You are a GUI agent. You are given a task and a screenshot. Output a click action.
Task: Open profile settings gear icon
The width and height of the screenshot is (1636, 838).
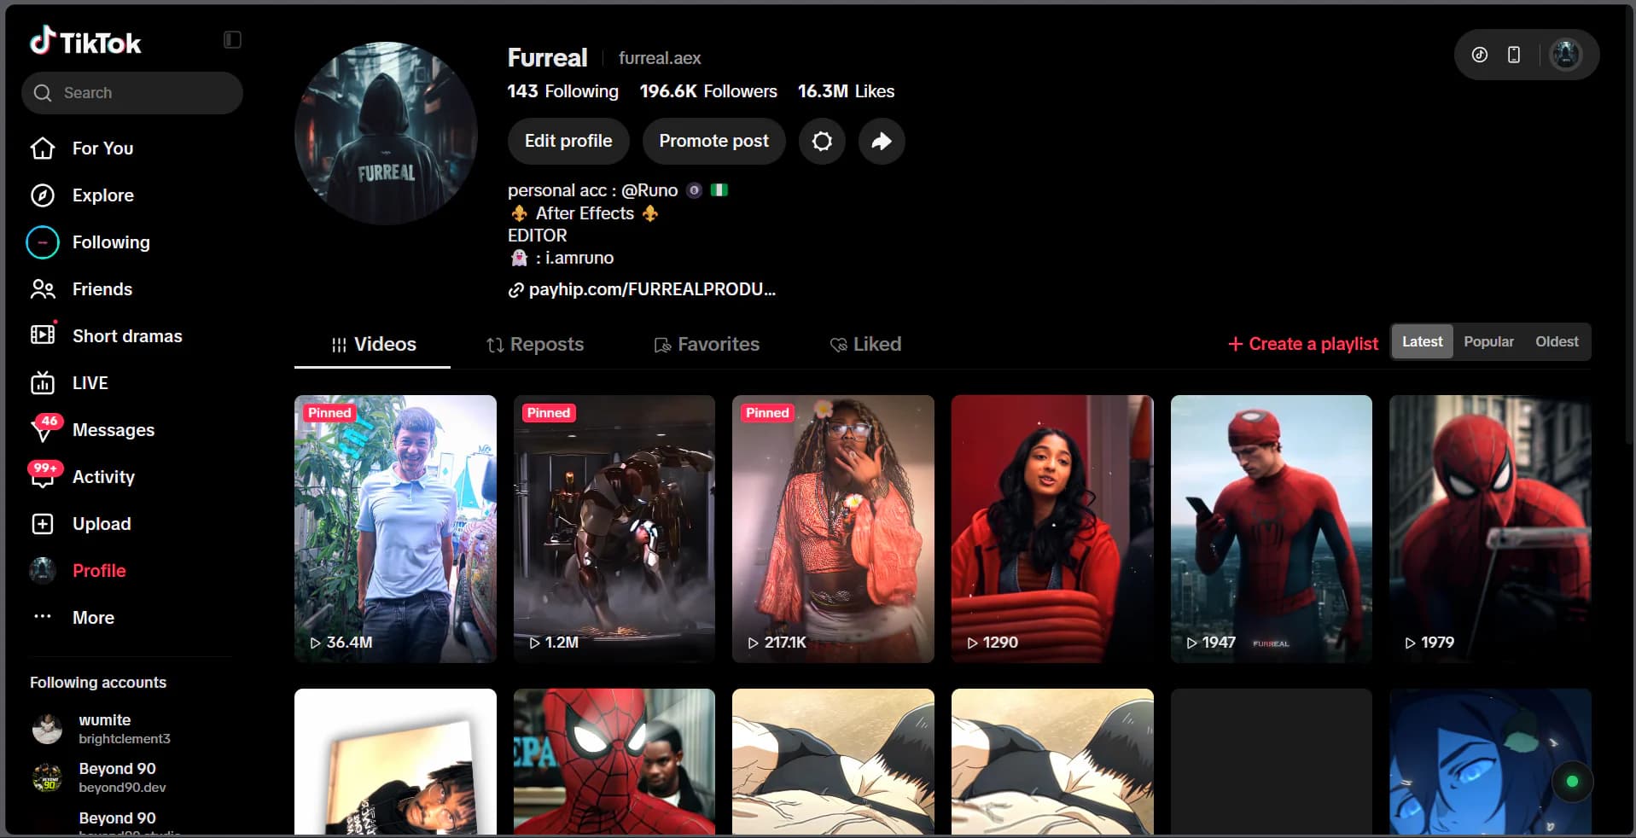pos(822,141)
